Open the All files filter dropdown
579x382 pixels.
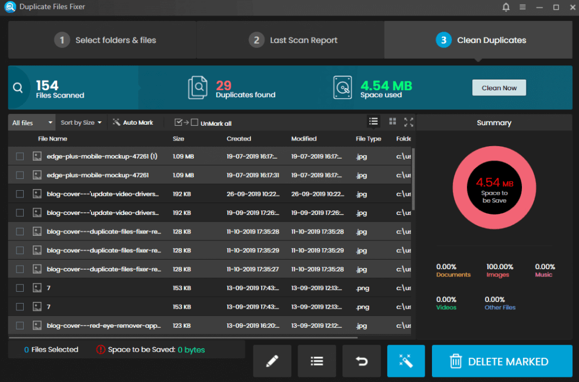click(32, 122)
